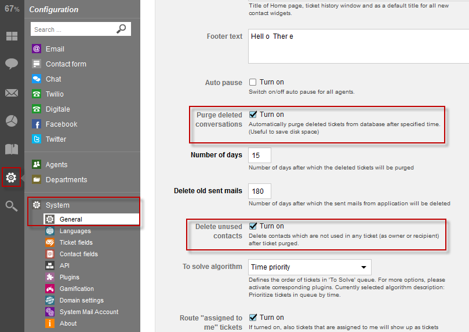Viewport: 469px width, 332px height.
Task: Enable the Auto pause checkbox
Action: click(253, 82)
